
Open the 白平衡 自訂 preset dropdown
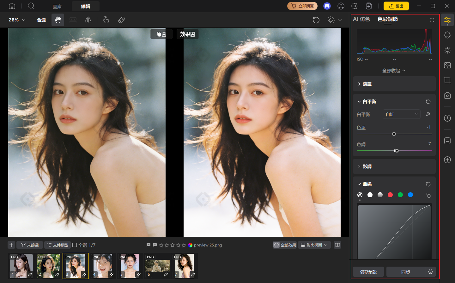pos(401,114)
